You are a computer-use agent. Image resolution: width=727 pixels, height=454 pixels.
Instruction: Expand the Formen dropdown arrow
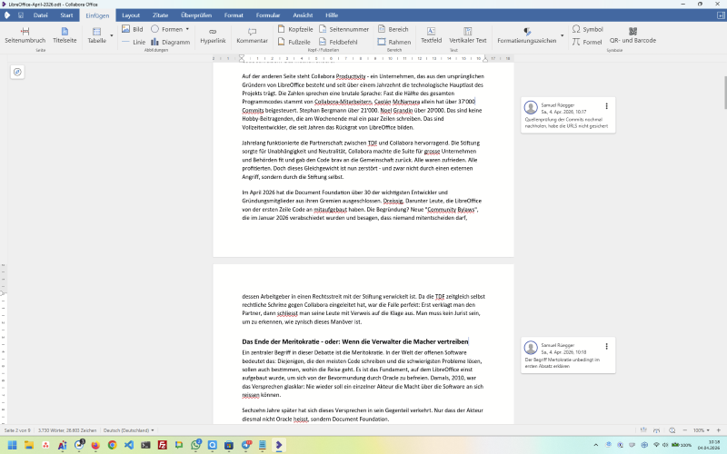point(187,29)
